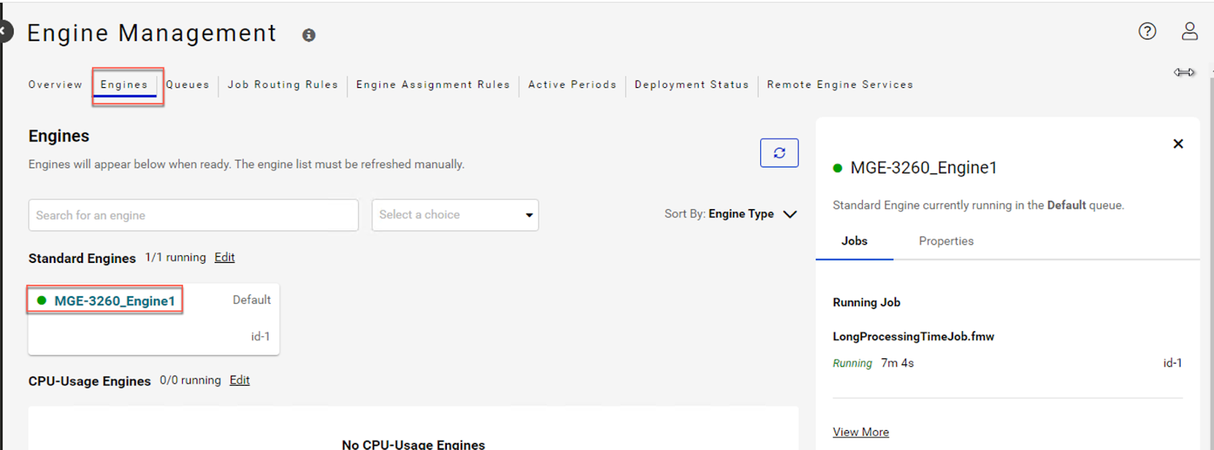
Task: Click the id-1 label on the engine card
Action: point(260,336)
